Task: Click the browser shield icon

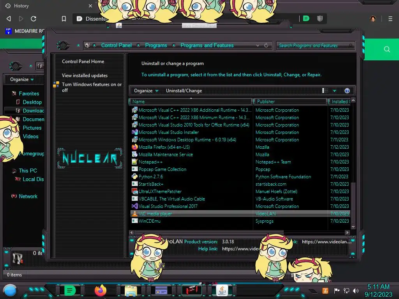Action: click(x=320, y=18)
